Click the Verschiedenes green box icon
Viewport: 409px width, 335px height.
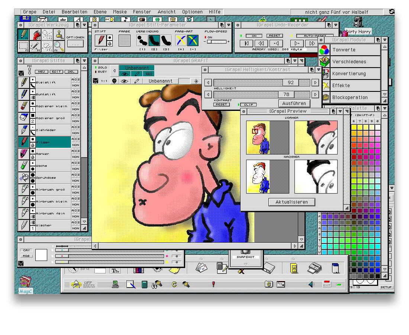click(x=325, y=62)
